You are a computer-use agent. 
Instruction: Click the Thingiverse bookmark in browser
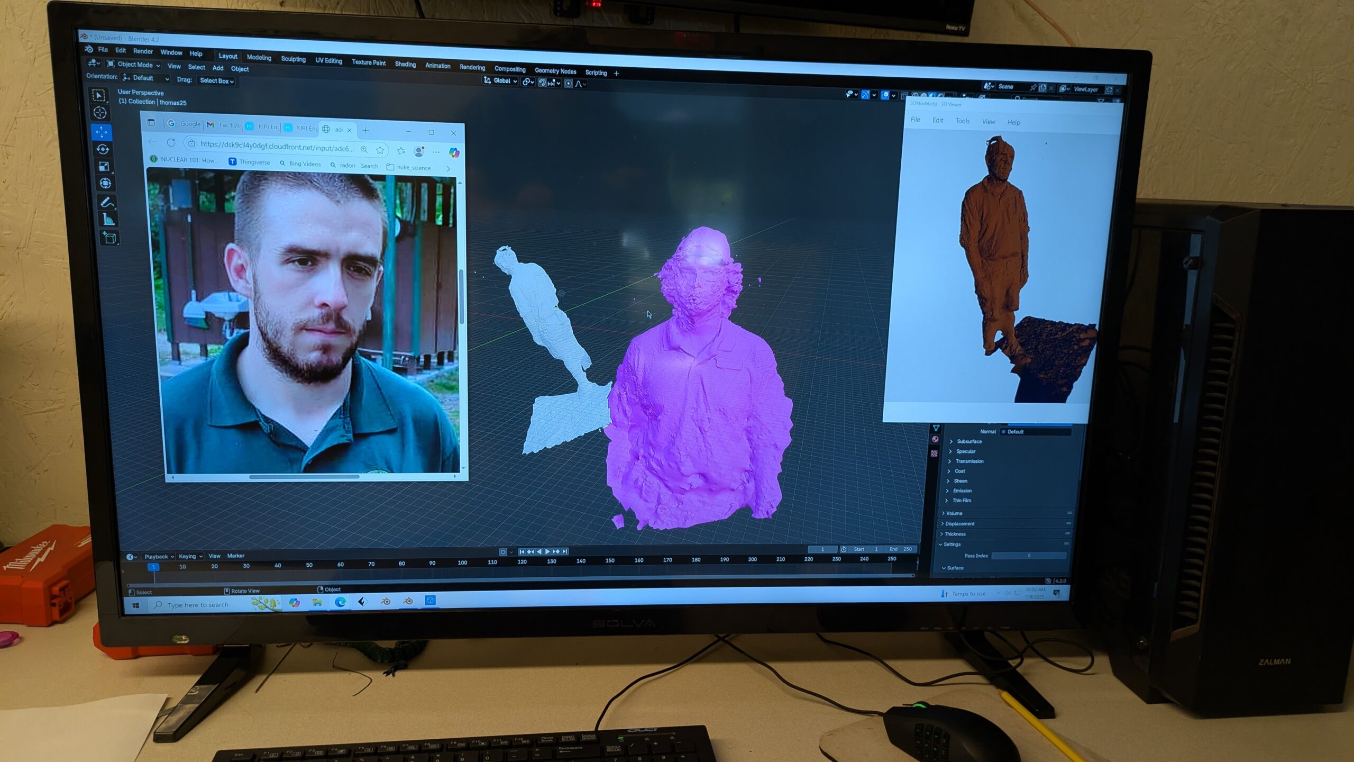(x=249, y=162)
